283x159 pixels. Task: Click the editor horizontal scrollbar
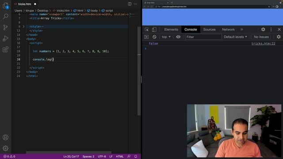pyautogui.click(x=69, y=152)
